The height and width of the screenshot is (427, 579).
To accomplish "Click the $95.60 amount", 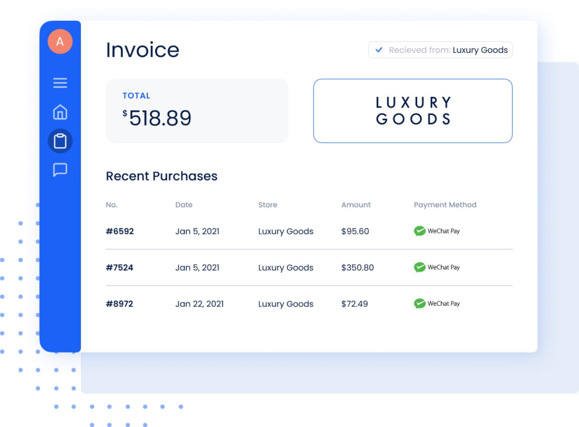I will pos(356,232).
